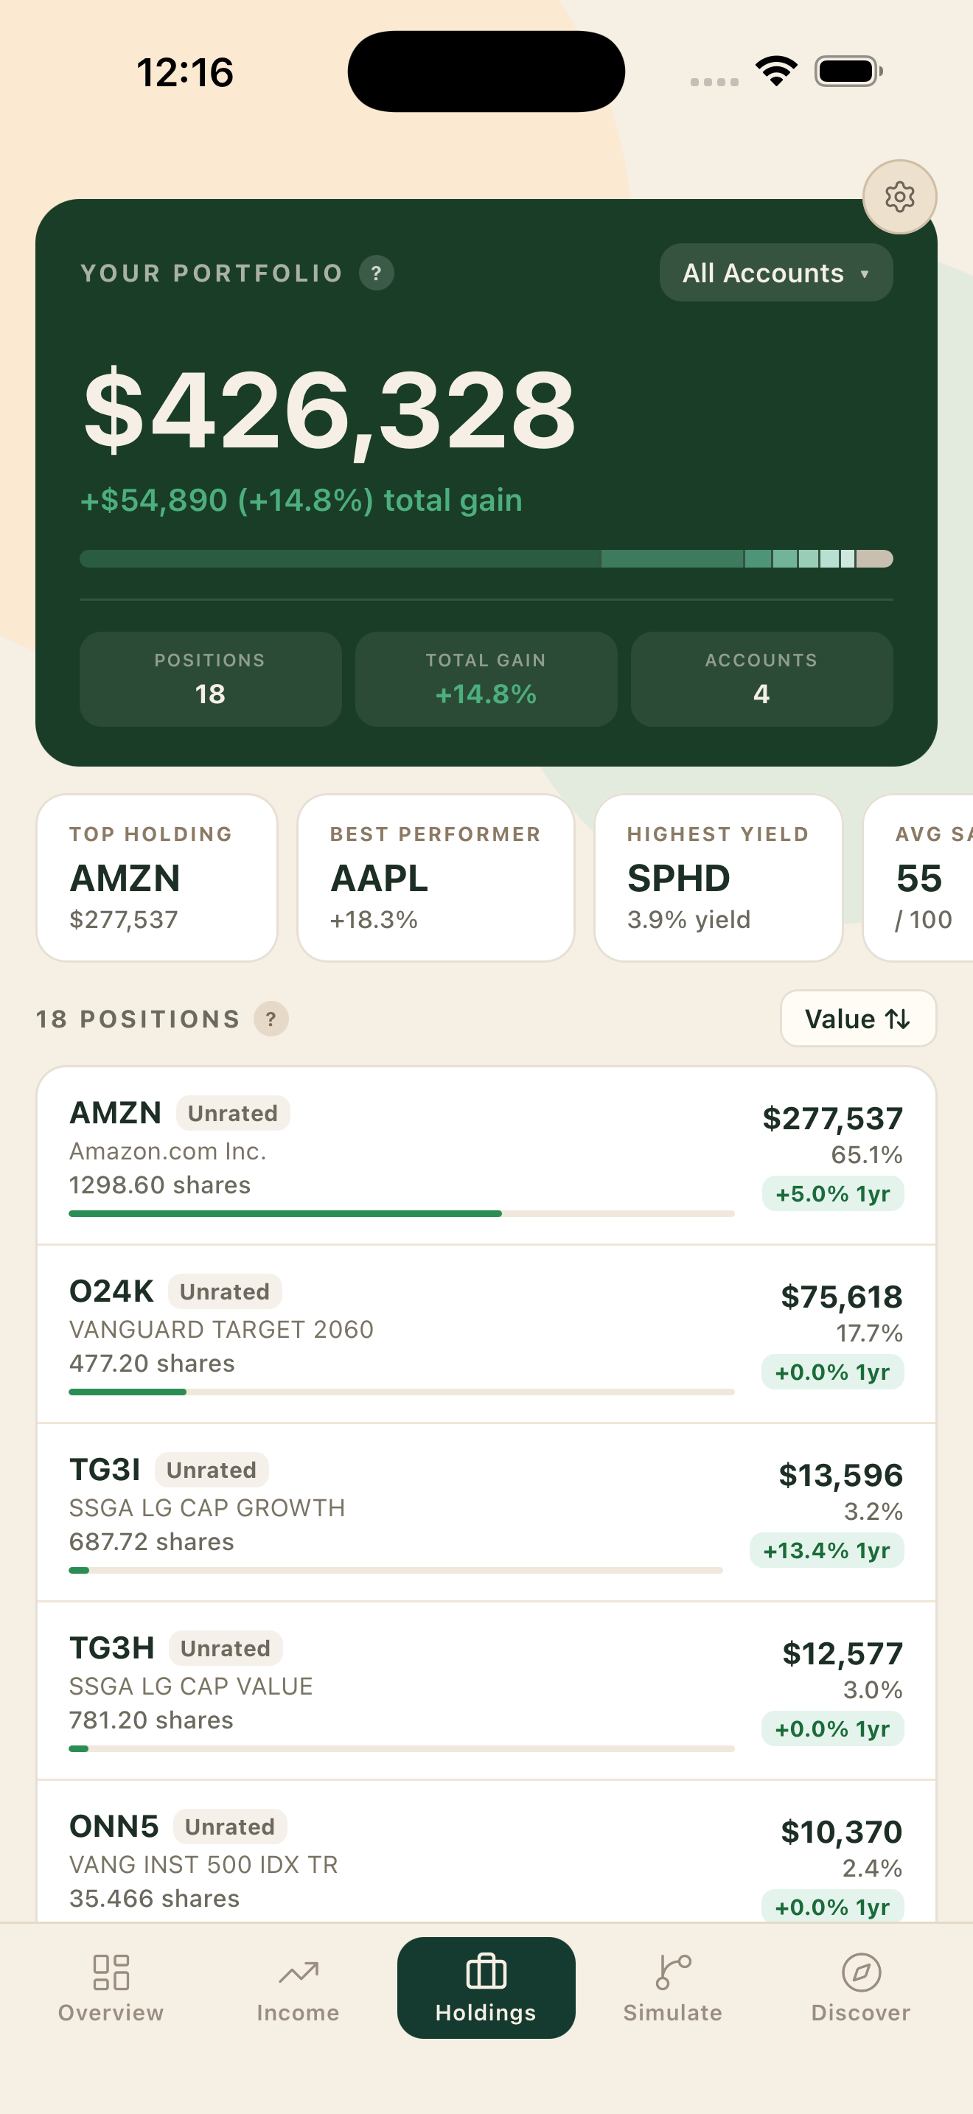This screenshot has width=973, height=2114.
Task: Open the Top Holding AMZN card
Action: tap(157, 877)
